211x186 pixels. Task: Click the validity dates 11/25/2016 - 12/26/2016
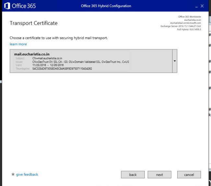(48, 65)
